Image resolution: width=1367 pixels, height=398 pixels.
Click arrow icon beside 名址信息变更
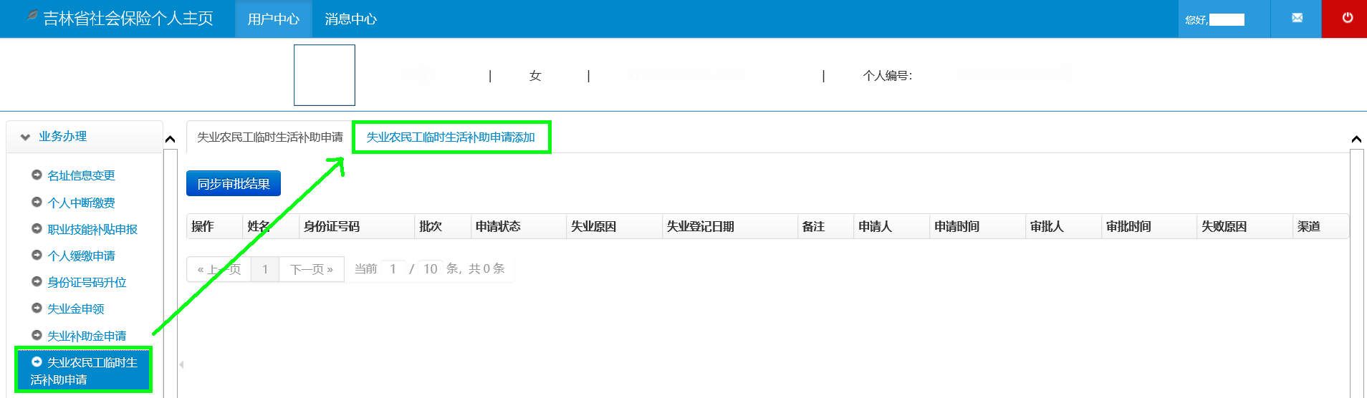coord(37,175)
